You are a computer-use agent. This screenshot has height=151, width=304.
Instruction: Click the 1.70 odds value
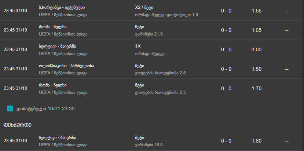tap(257, 88)
